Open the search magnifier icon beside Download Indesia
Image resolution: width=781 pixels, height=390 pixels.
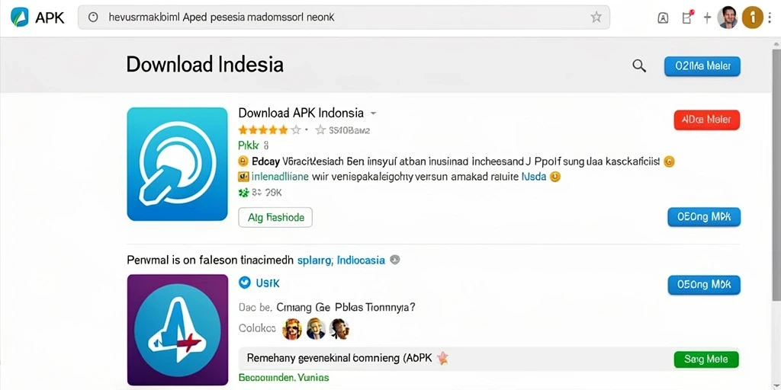[x=639, y=66]
